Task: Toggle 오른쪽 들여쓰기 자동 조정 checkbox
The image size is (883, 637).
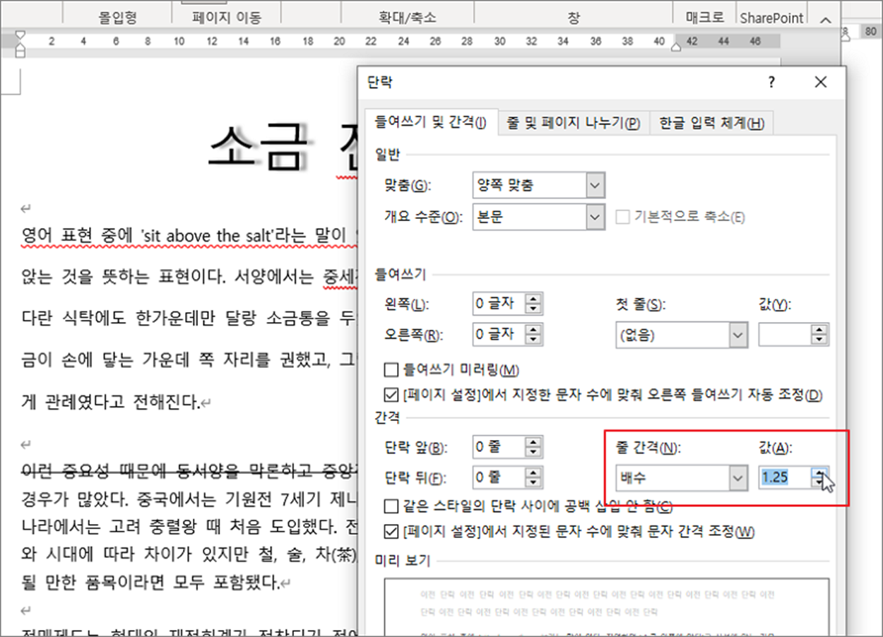Action: [390, 395]
